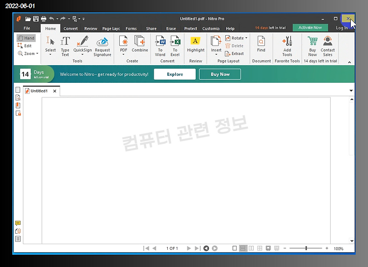Combine files into one PDF
This screenshot has height=267, width=368.
(140, 44)
